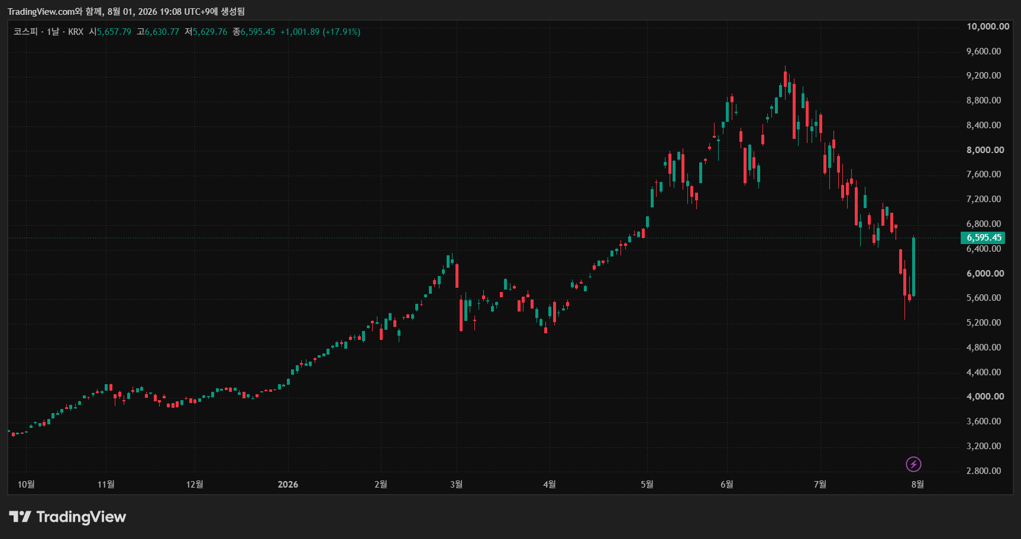This screenshot has width=1021, height=539.
Task: Click the 4,000.00 price axis label
Action: (x=986, y=397)
